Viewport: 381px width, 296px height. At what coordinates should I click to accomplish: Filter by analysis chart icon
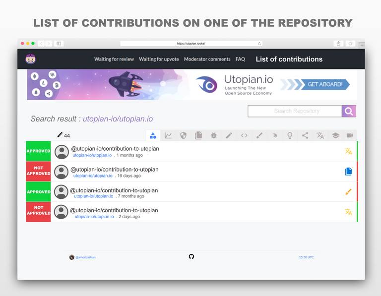point(168,135)
